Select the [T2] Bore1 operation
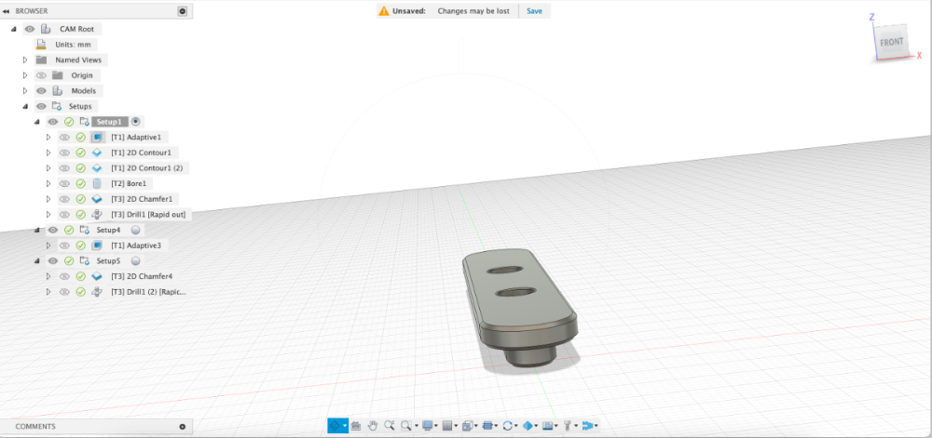Viewport: 932px width, 438px height. pos(129,184)
